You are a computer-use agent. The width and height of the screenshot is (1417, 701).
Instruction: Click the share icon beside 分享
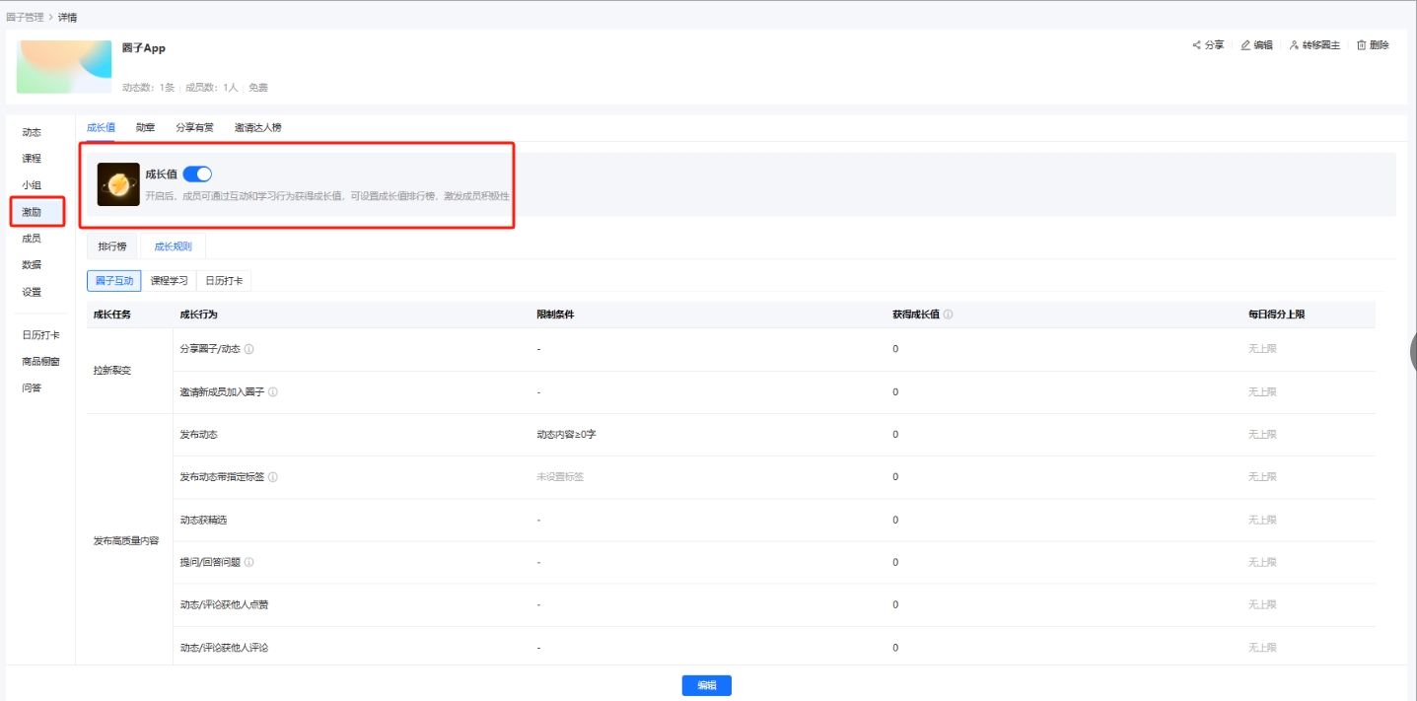(1196, 45)
